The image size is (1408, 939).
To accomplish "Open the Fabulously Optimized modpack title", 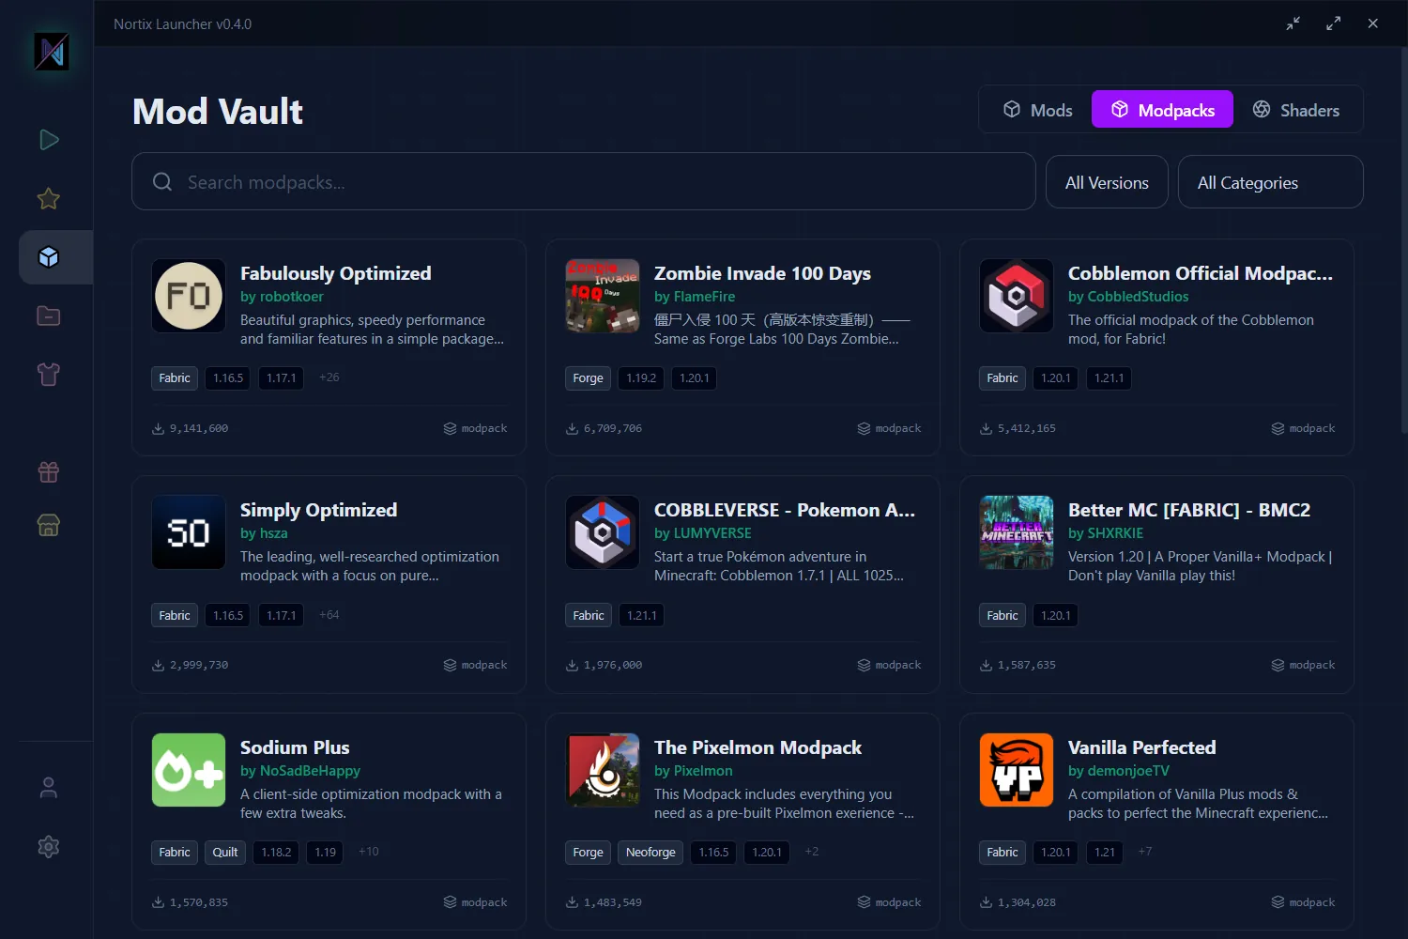I will click(x=335, y=273).
